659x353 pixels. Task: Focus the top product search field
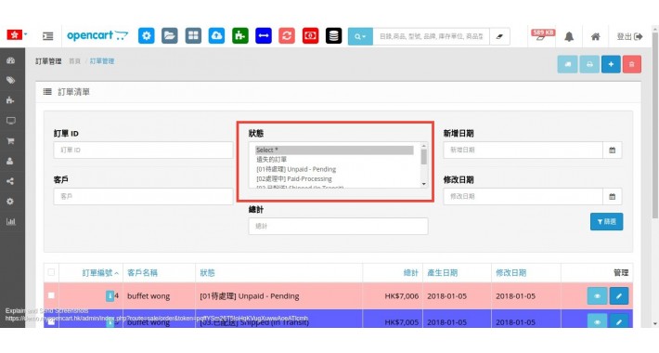click(432, 36)
